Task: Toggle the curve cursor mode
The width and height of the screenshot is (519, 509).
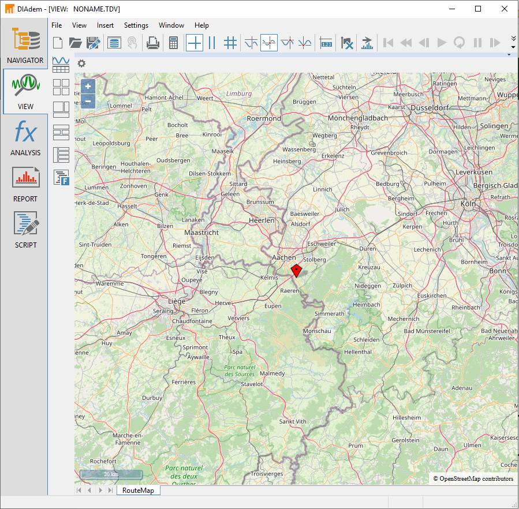Action: [269, 43]
